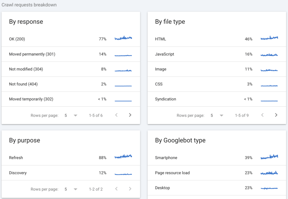The height and width of the screenshot is (199, 288).
Task: Open rows per page dropdown in By file type
Action: [217, 115]
